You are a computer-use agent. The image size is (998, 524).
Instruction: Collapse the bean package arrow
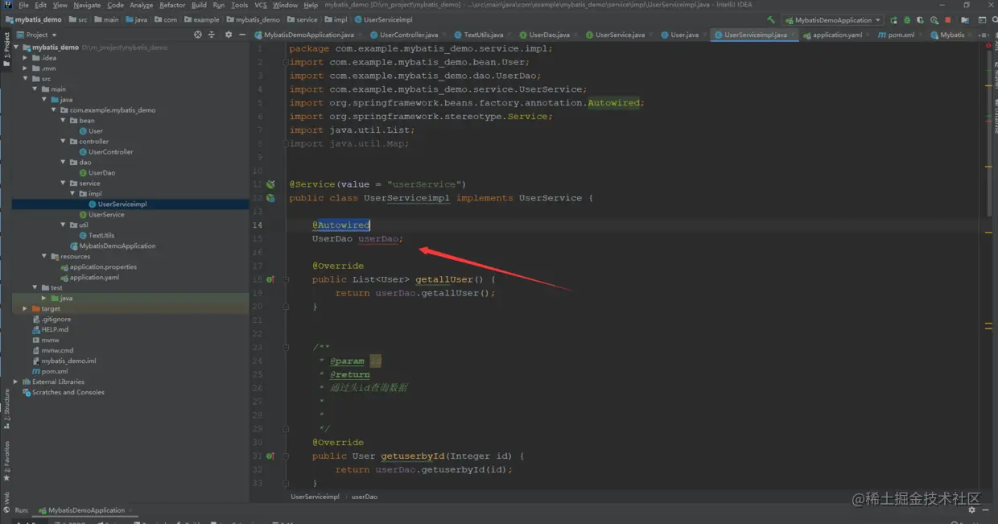[x=64, y=121]
